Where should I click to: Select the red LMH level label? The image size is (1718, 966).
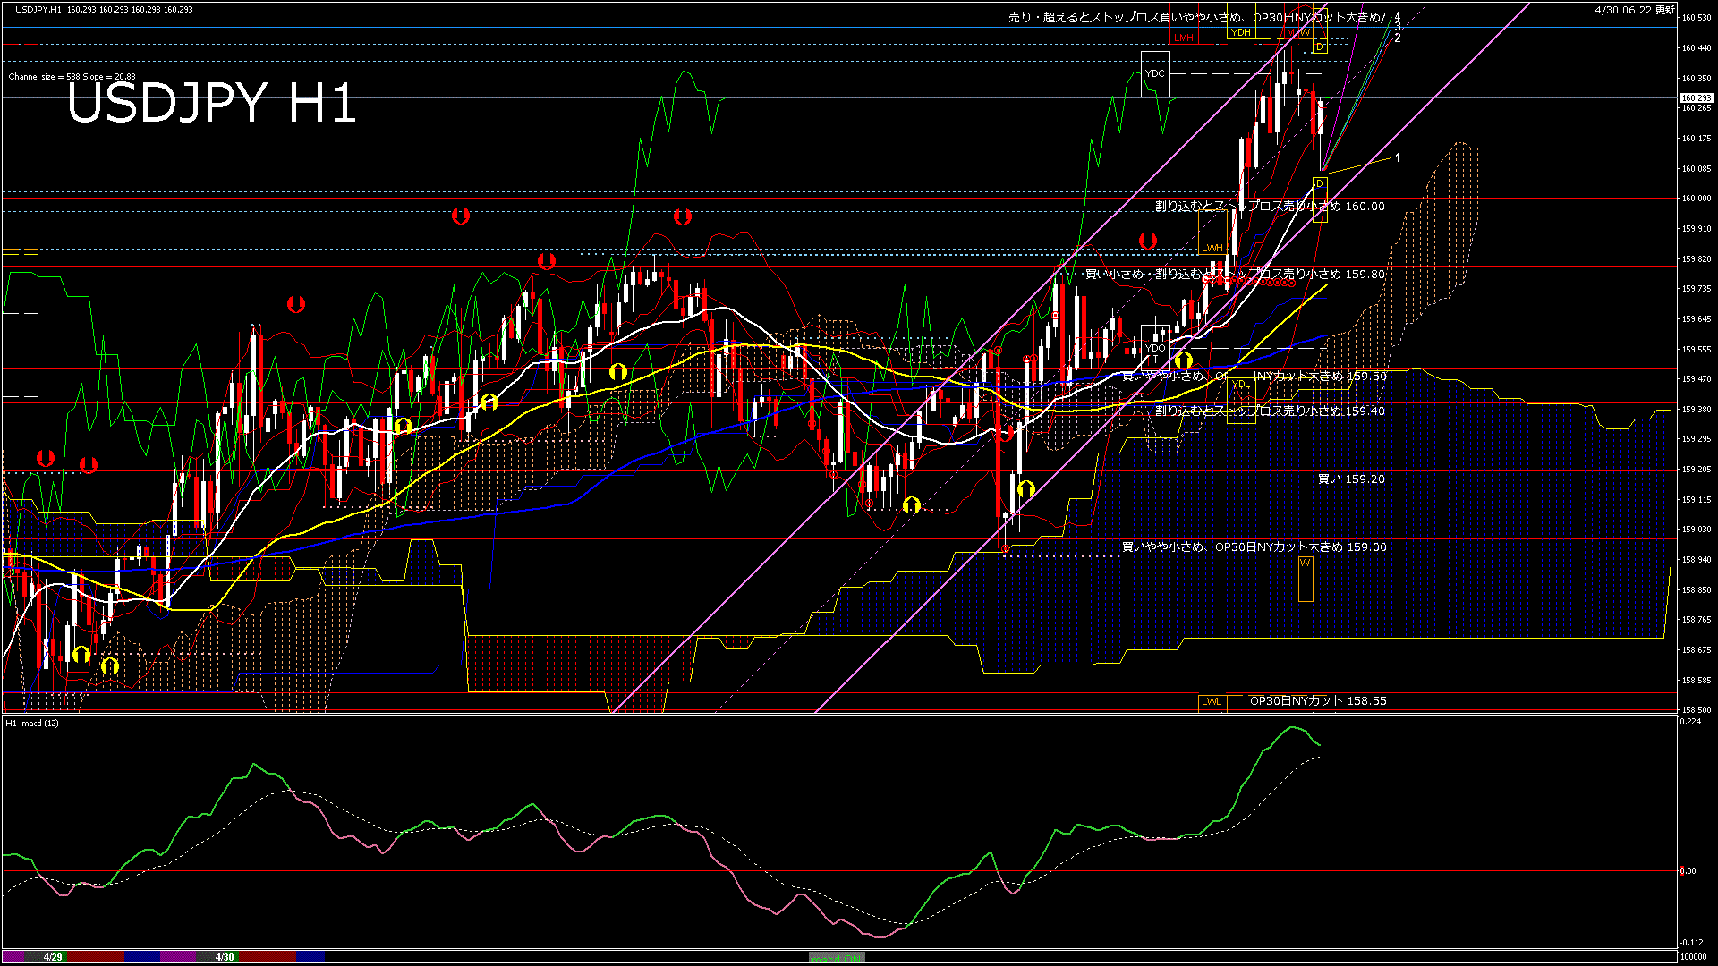tap(1183, 38)
